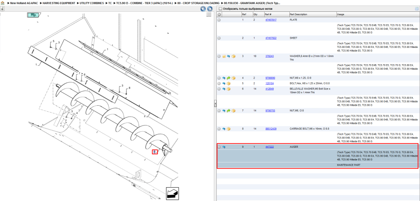Open part number 412649 link
Image resolution: width=420 pixels, height=201 pixels.
point(270,89)
